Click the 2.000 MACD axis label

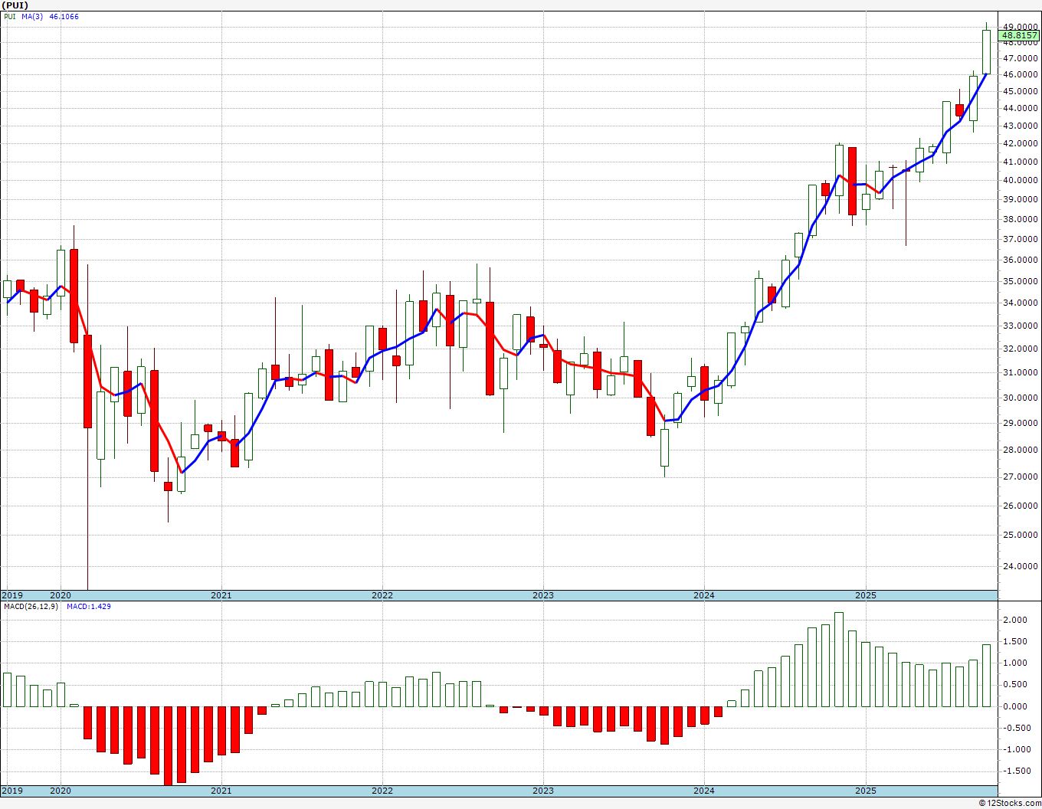click(x=1015, y=620)
